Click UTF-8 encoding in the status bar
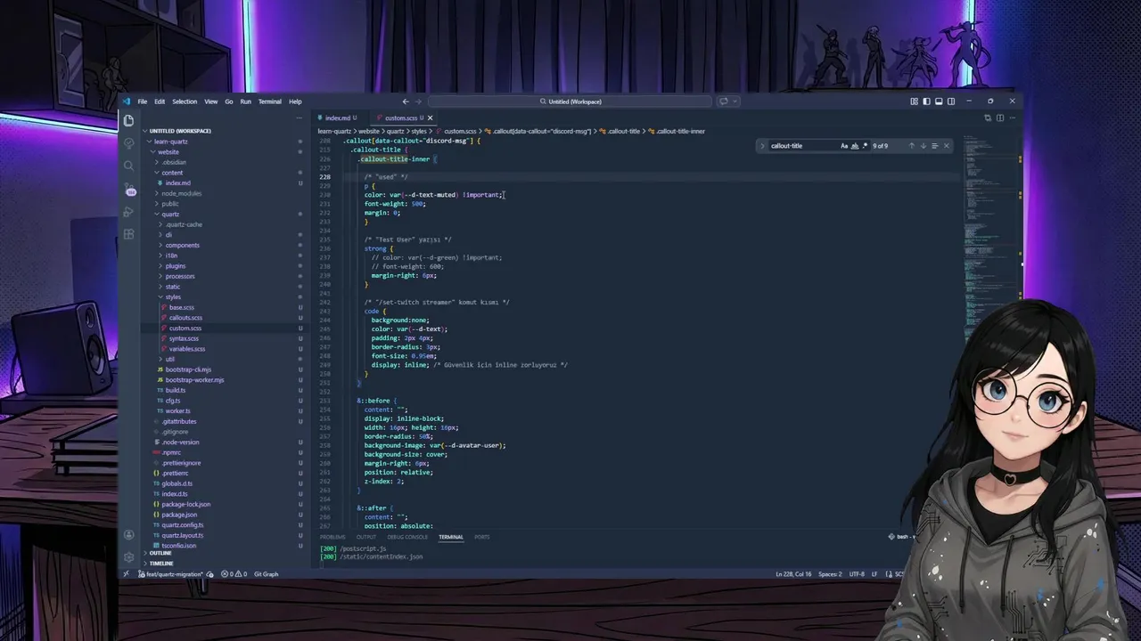The height and width of the screenshot is (641, 1141). (857, 574)
